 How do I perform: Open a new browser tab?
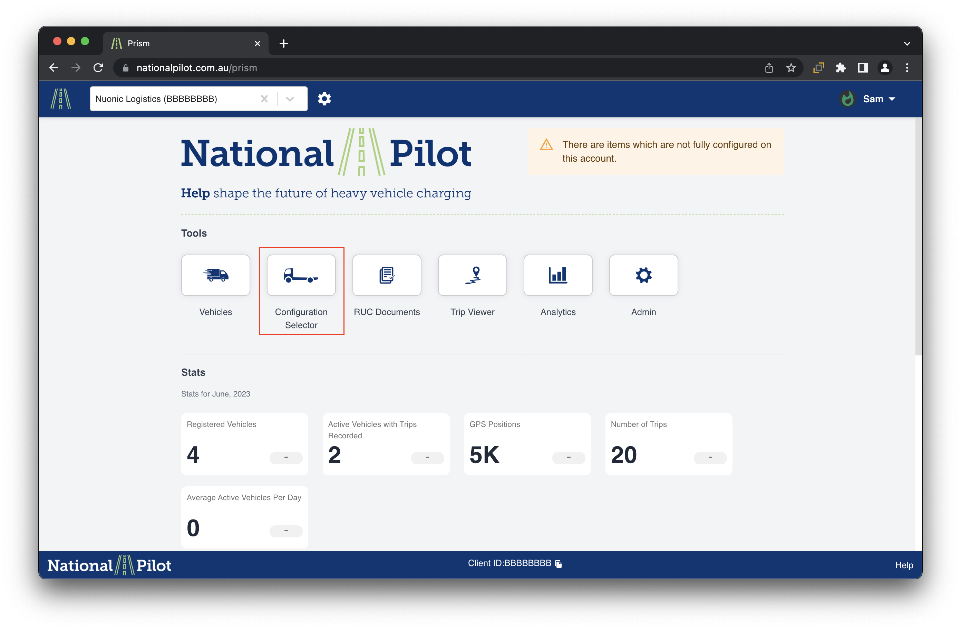point(283,44)
